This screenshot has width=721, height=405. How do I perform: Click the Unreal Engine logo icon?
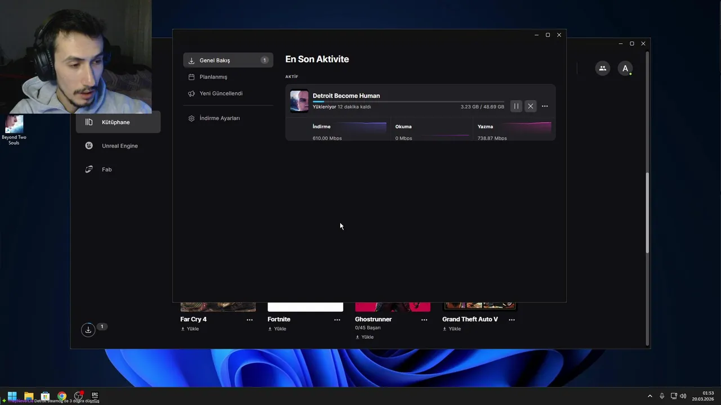point(89,146)
